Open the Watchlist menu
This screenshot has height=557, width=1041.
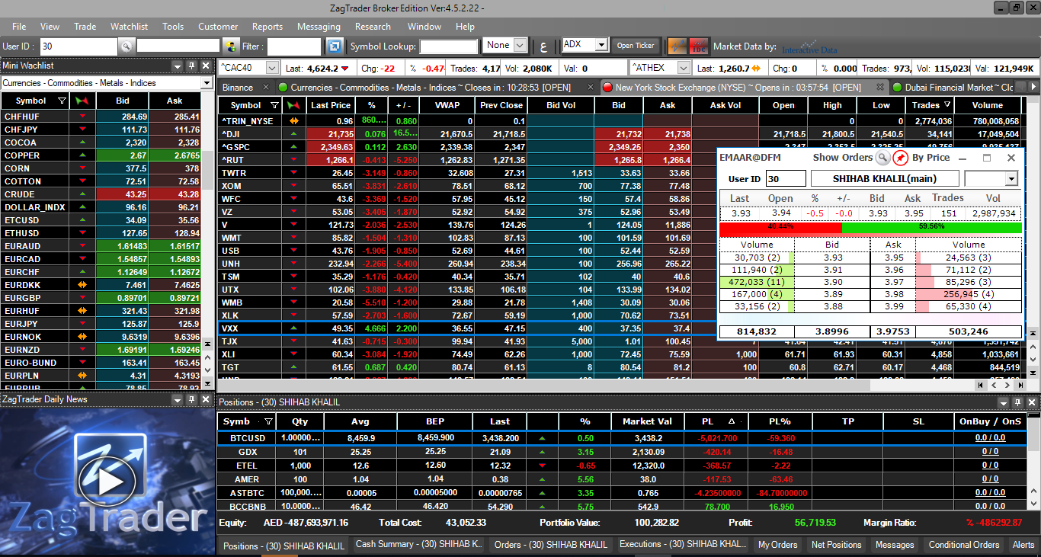130,27
